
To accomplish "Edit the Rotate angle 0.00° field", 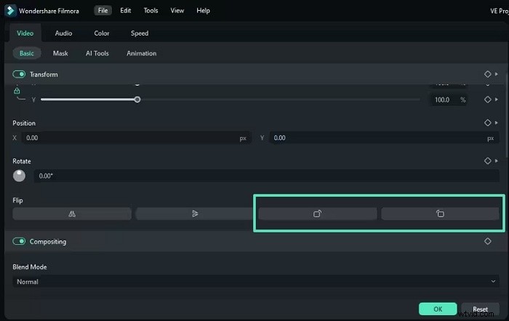I will point(267,176).
